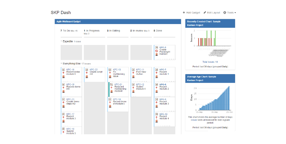This screenshot has height=144, width=286.
Task: Click the priority arrow icon on KPC-16
Action: 63,73
